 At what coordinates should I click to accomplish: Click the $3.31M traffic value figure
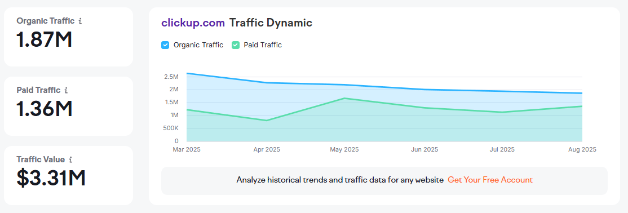point(51,178)
